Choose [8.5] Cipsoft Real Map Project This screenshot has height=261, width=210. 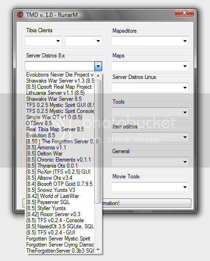pos(60,87)
